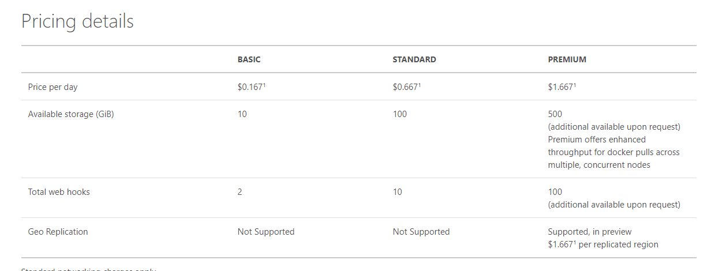Click the Price per day row label

click(53, 87)
